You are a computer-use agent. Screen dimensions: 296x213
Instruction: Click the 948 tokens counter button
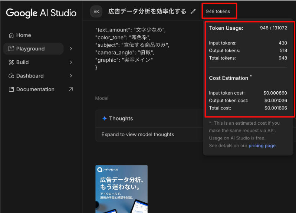coord(218,12)
